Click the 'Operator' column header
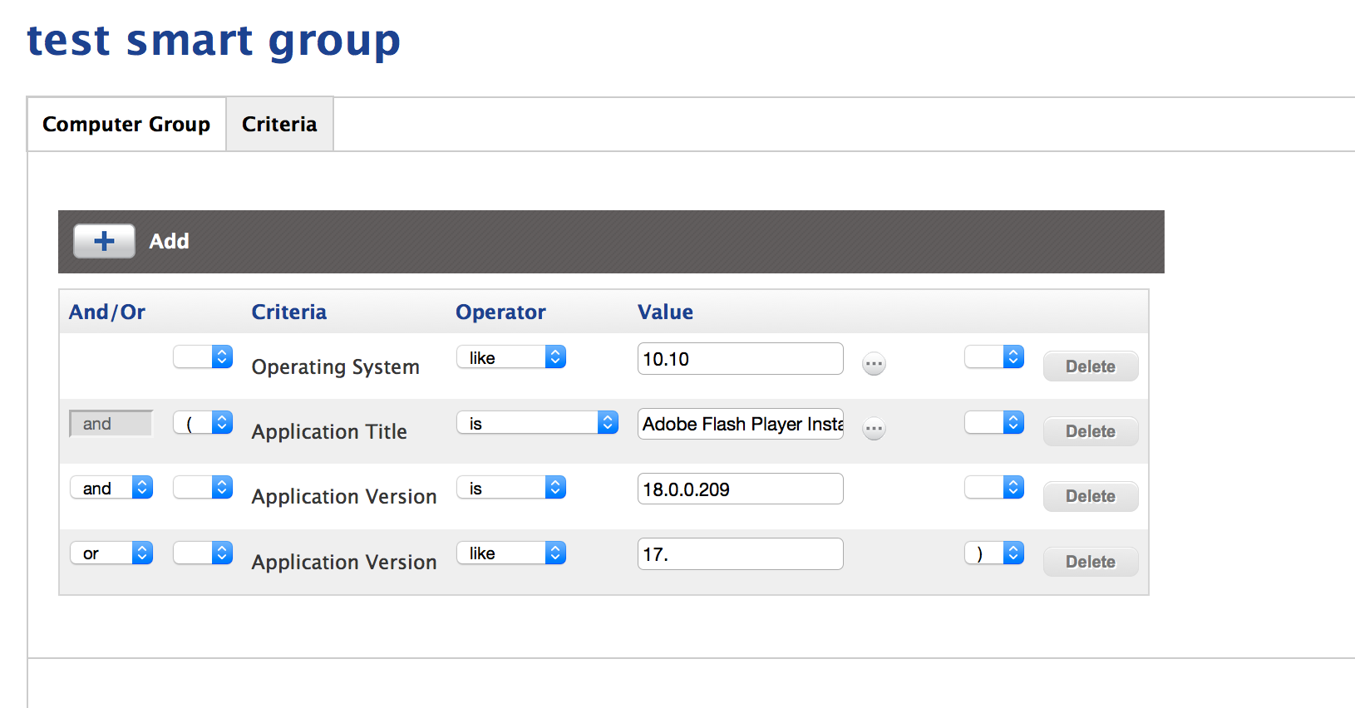The width and height of the screenshot is (1355, 708). [x=500, y=312]
